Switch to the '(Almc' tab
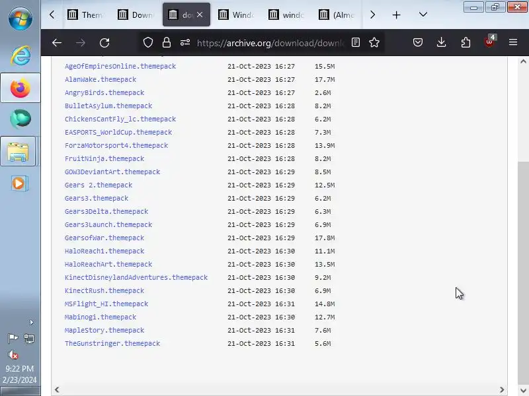The height and width of the screenshot is (396, 529). 337,15
